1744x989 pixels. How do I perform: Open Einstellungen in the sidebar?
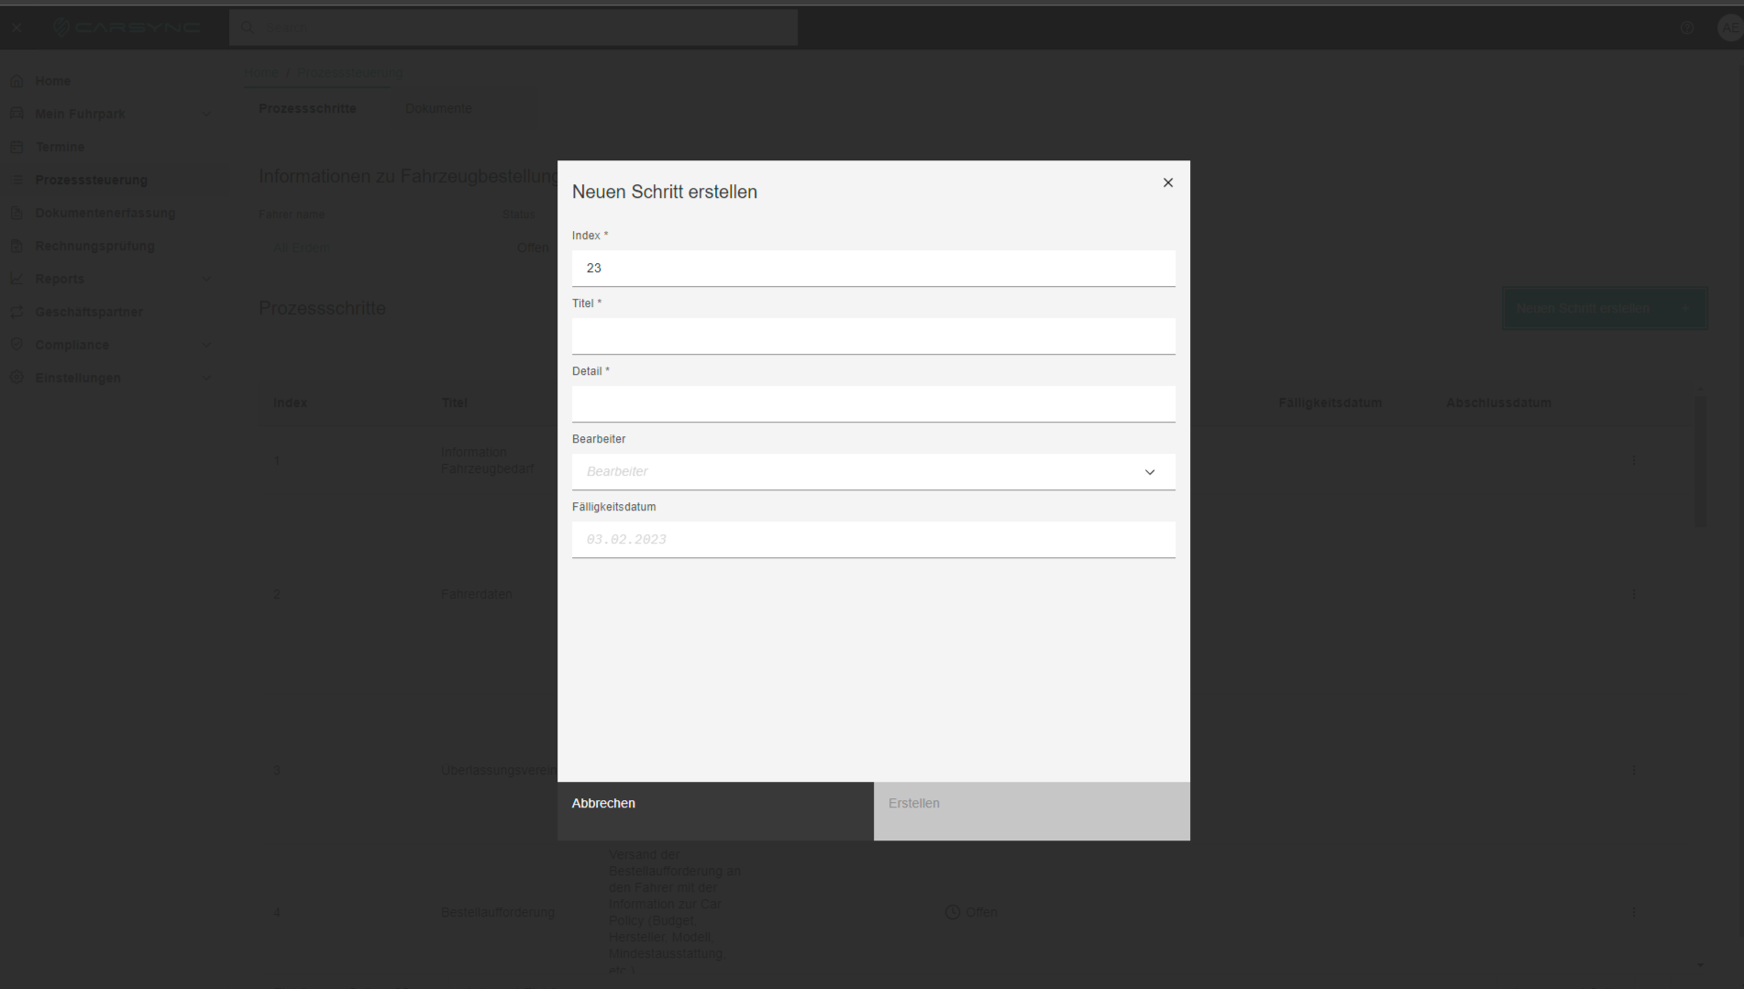click(78, 378)
